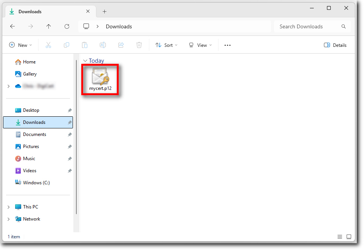The width and height of the screenshot is (364, 250).
Task: Click the Cut scissors icon
Action: 48,45
